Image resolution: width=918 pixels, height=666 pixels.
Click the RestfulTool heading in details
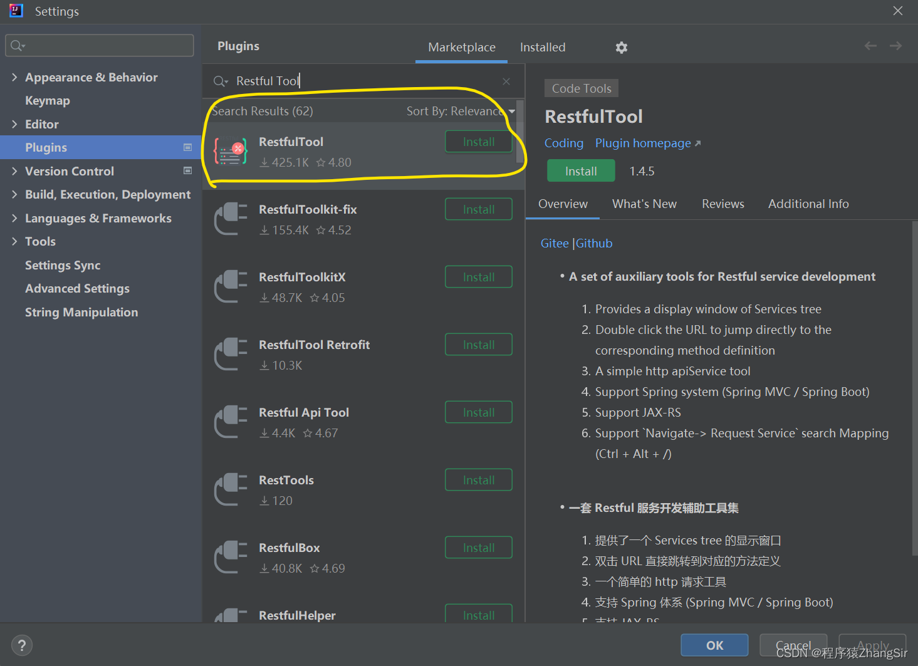point(593,117)
